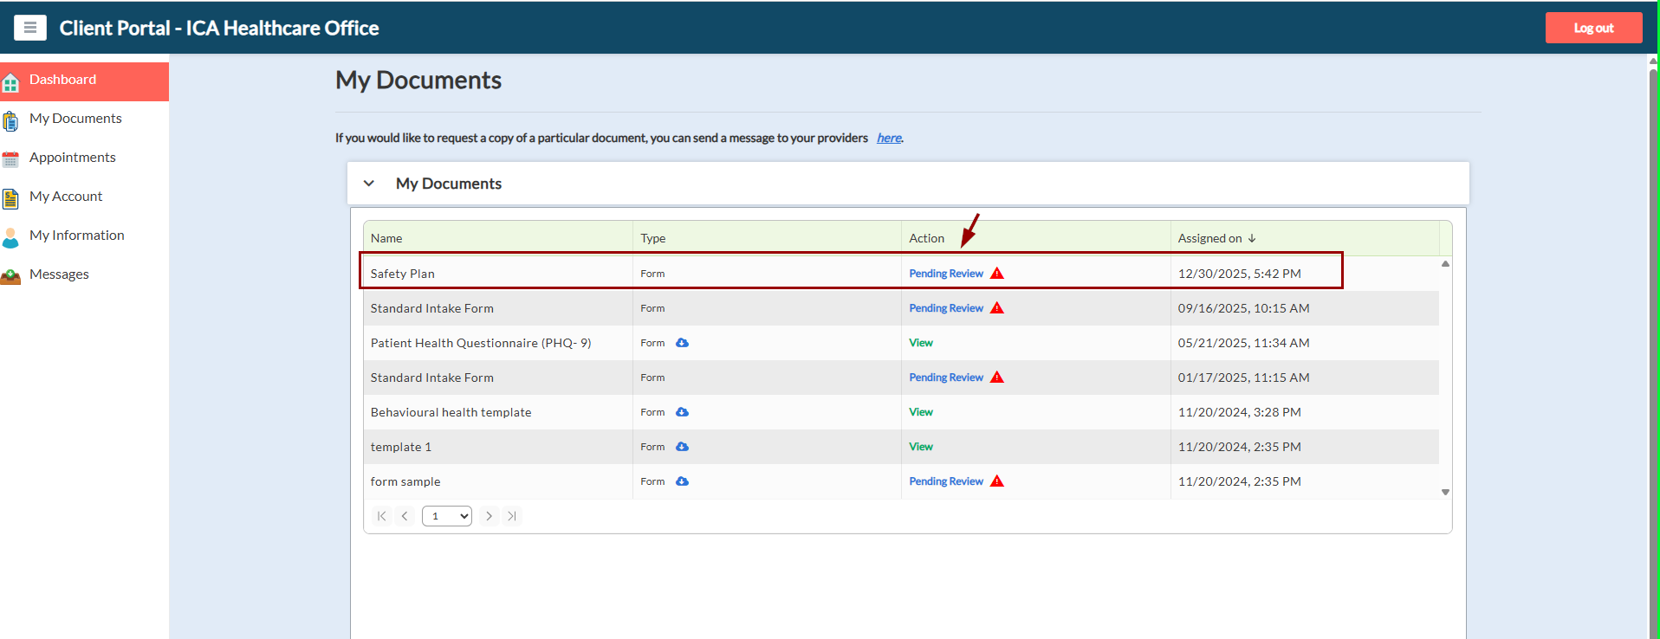Collapse the My Documents panel chevron
The width and height of the screenshot is (1660, 639).
(369, 184)
